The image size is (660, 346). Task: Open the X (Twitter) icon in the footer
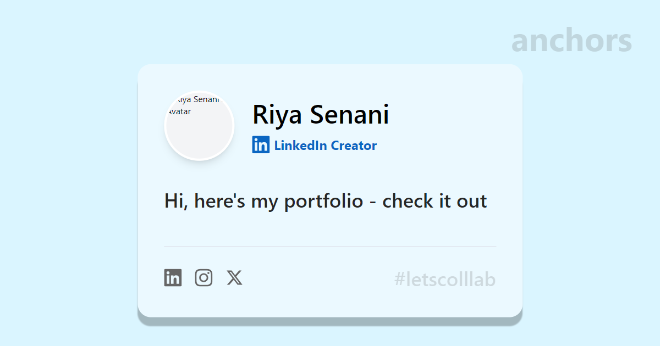point(234,278)
